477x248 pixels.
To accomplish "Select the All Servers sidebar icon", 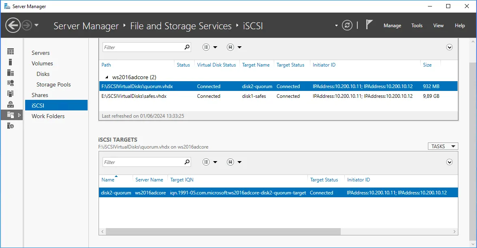I will click(11, 73).
